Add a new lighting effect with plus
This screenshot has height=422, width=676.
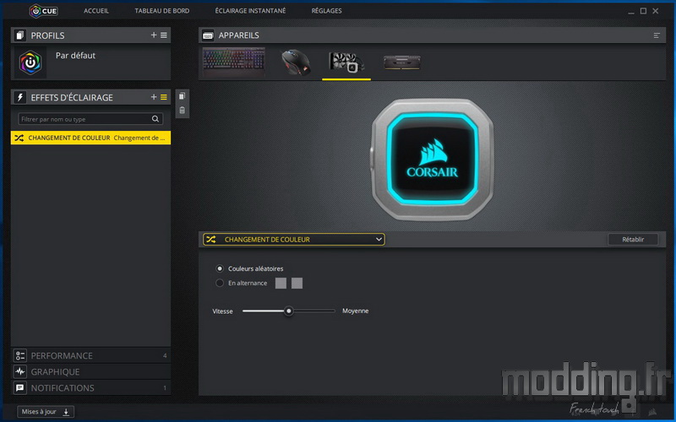[x=154, y=97]
